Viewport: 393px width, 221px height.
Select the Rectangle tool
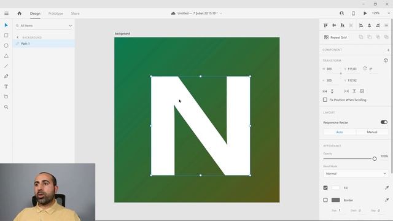(6, 36)
